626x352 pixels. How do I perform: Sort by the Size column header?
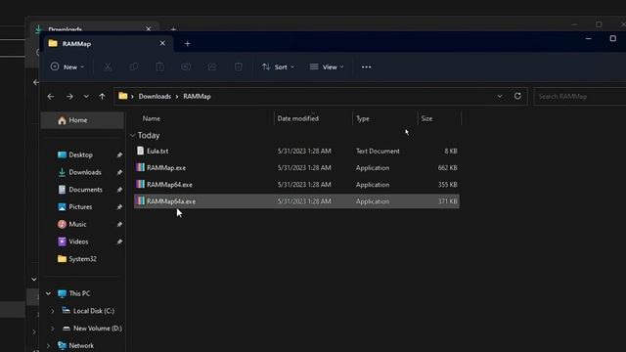coord(426,118)
